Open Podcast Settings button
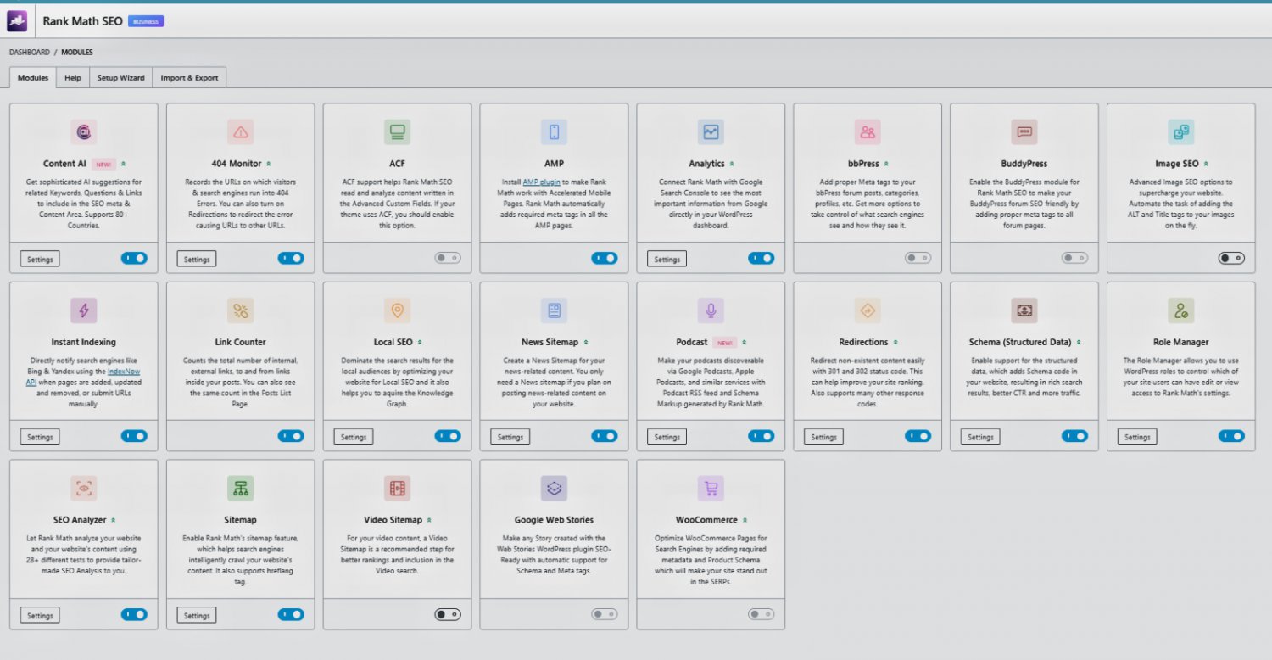 [667, 437]
